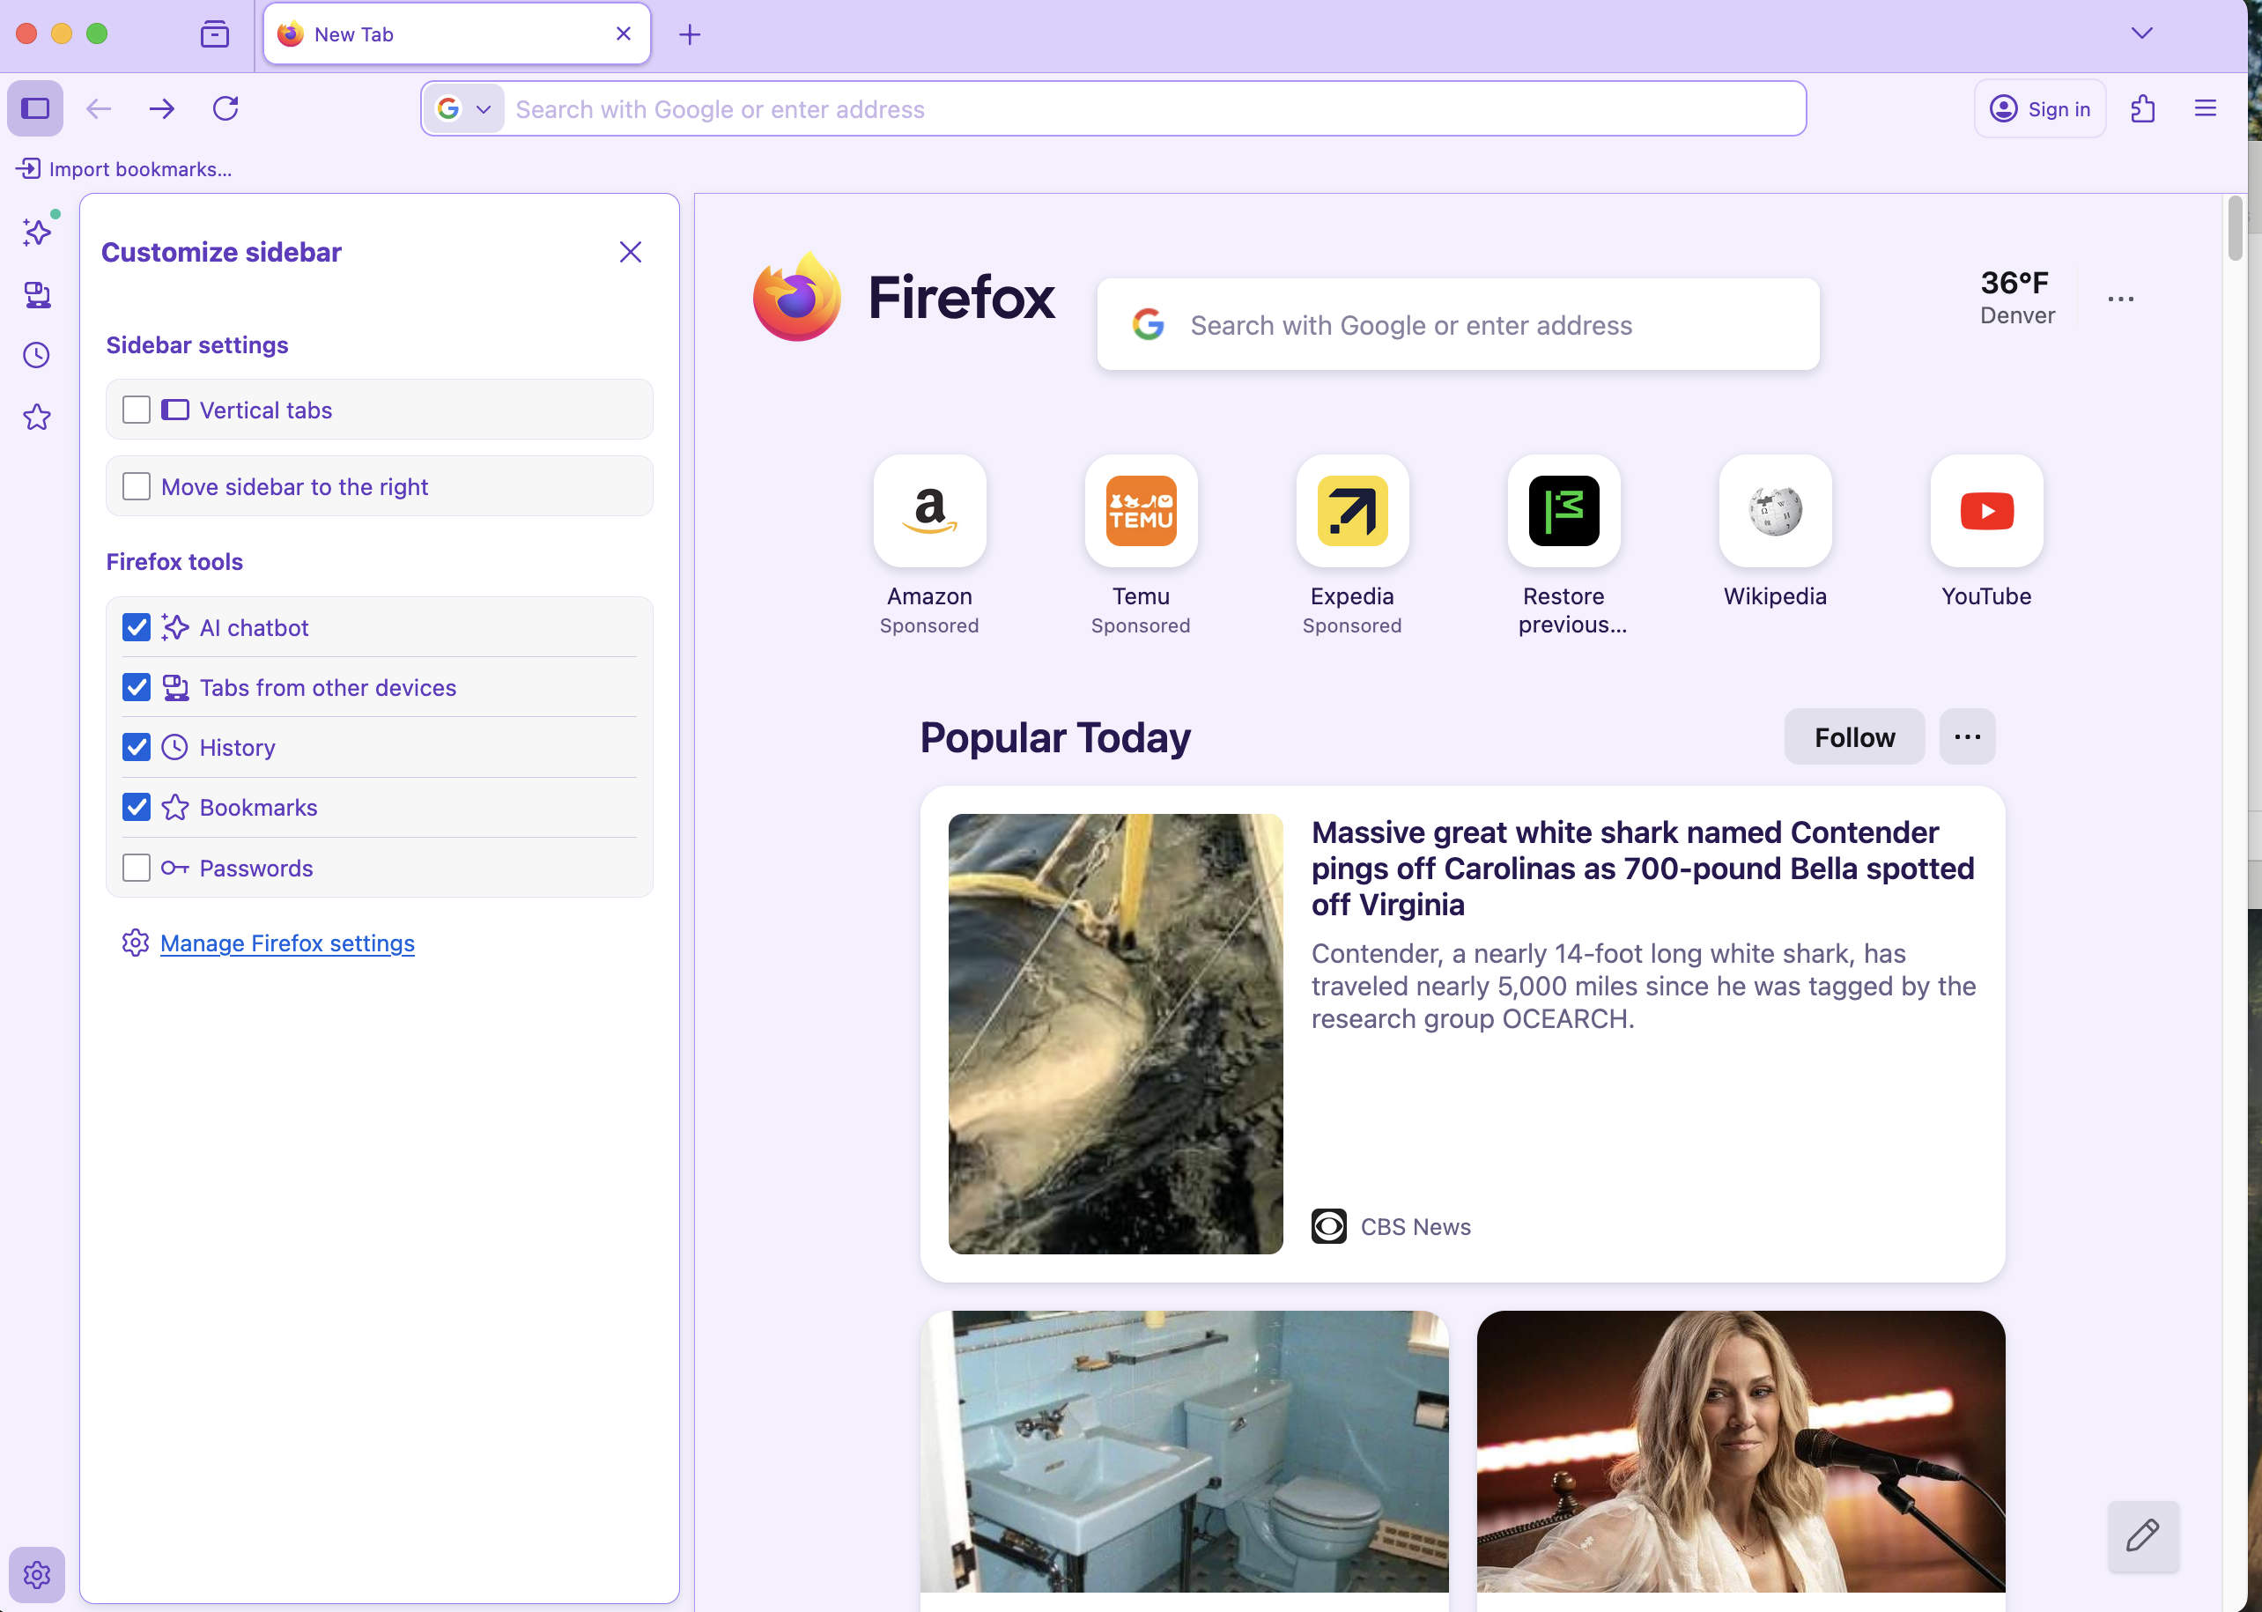Open the List all tabs chevron
The image size is (2262, 1612).
(x=2141, y=33)
